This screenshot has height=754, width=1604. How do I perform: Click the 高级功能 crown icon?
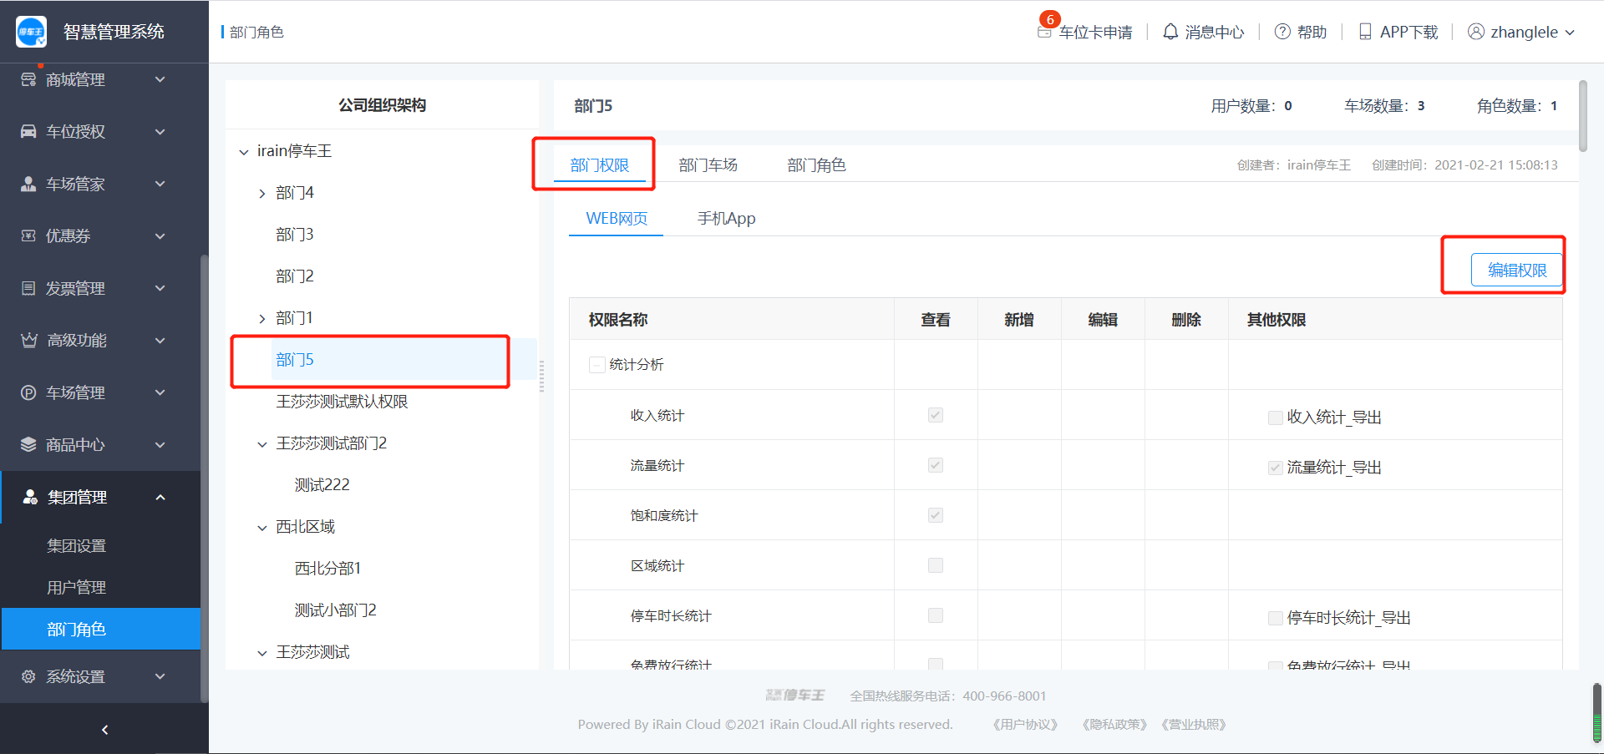click(29, 340)
